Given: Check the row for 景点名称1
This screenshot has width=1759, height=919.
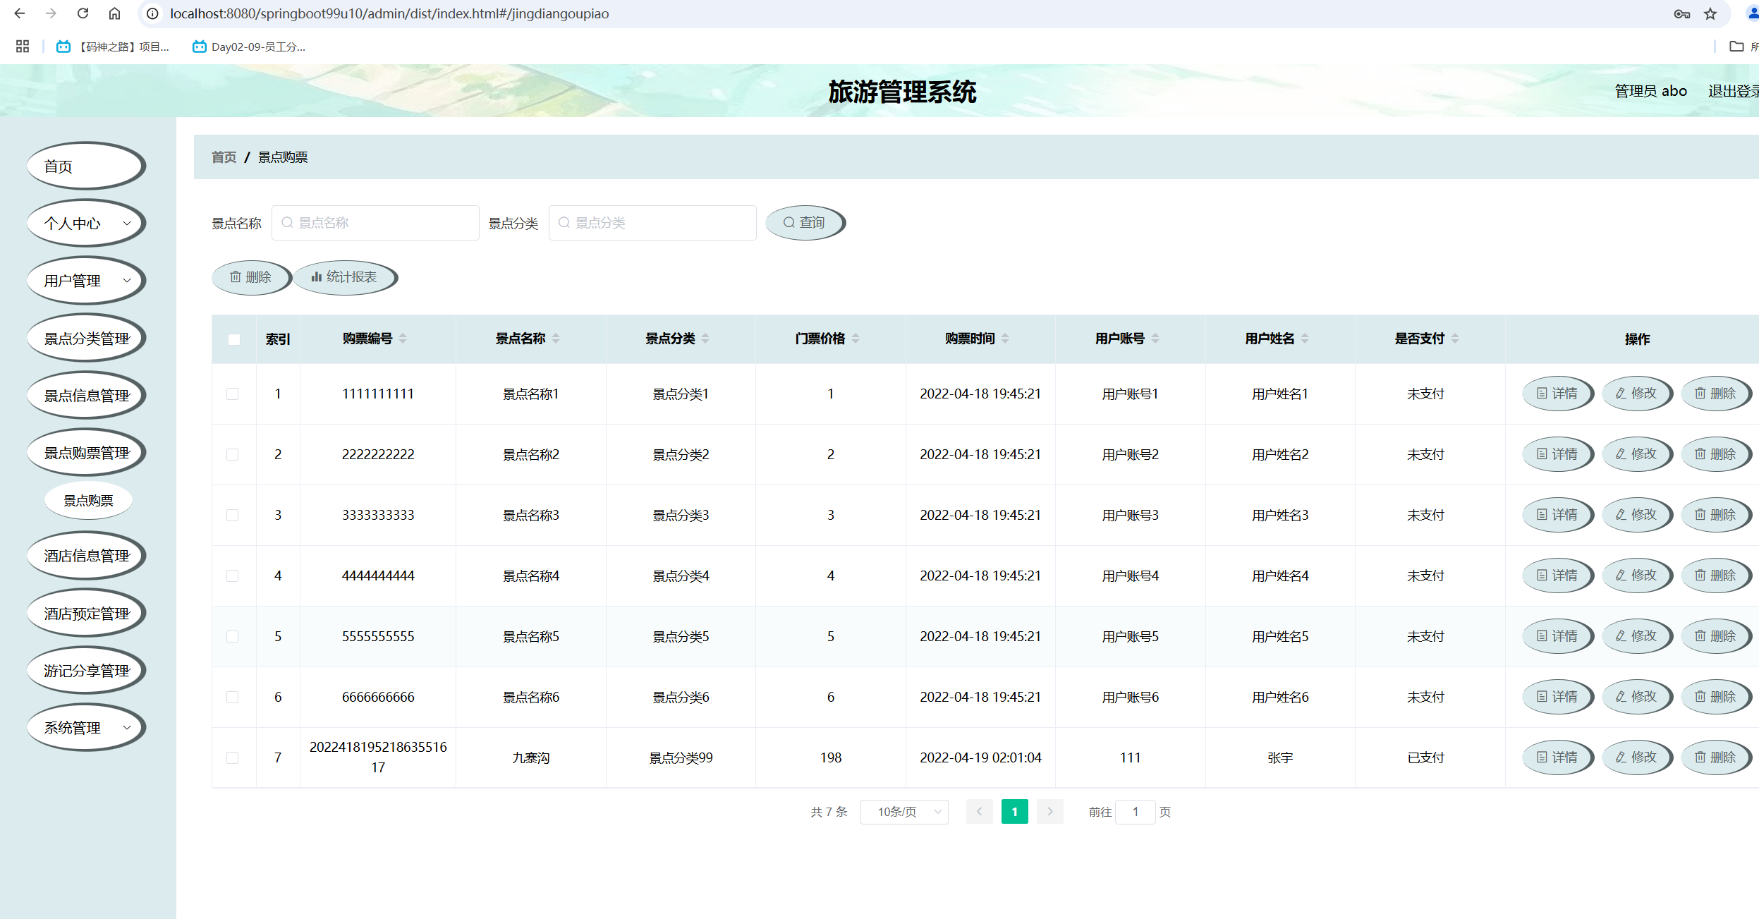Looking at the screenshot, I should [232, 394].
